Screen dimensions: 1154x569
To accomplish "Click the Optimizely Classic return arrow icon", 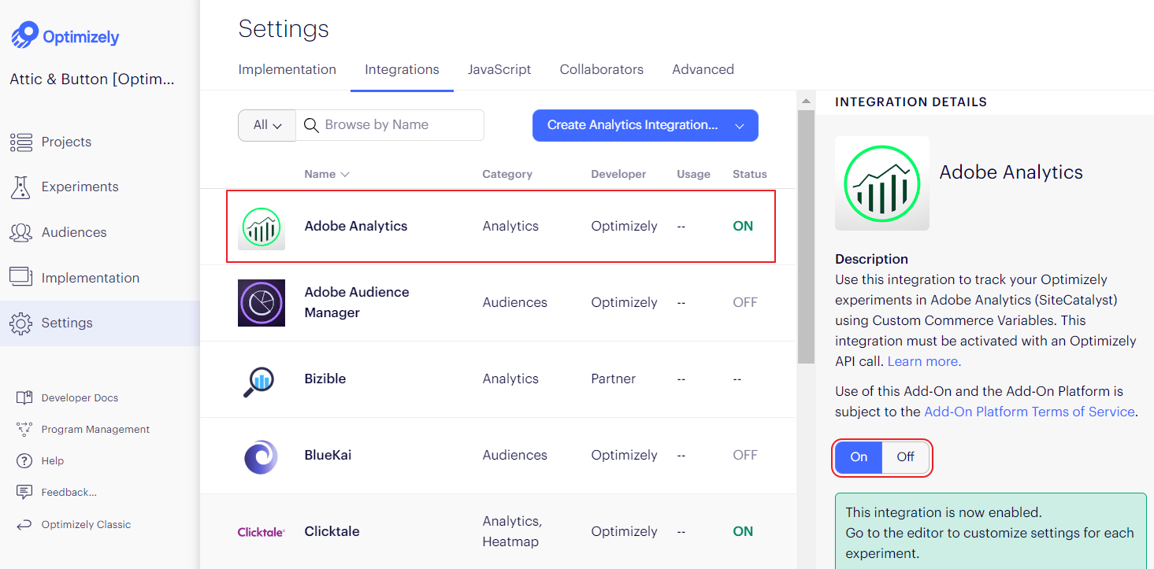I will (24, 524).
